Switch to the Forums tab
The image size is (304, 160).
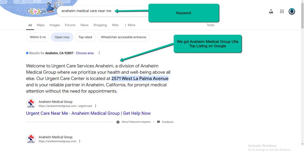point(70,25)
